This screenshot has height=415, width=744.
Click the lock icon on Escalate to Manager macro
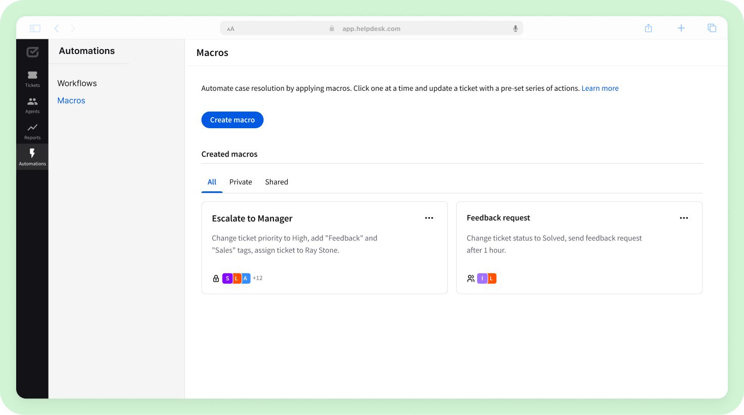click(216, 278)
